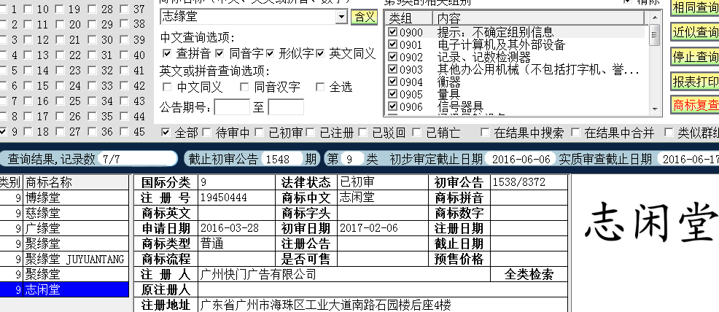Click the 含义 button

tap(364, 17)
